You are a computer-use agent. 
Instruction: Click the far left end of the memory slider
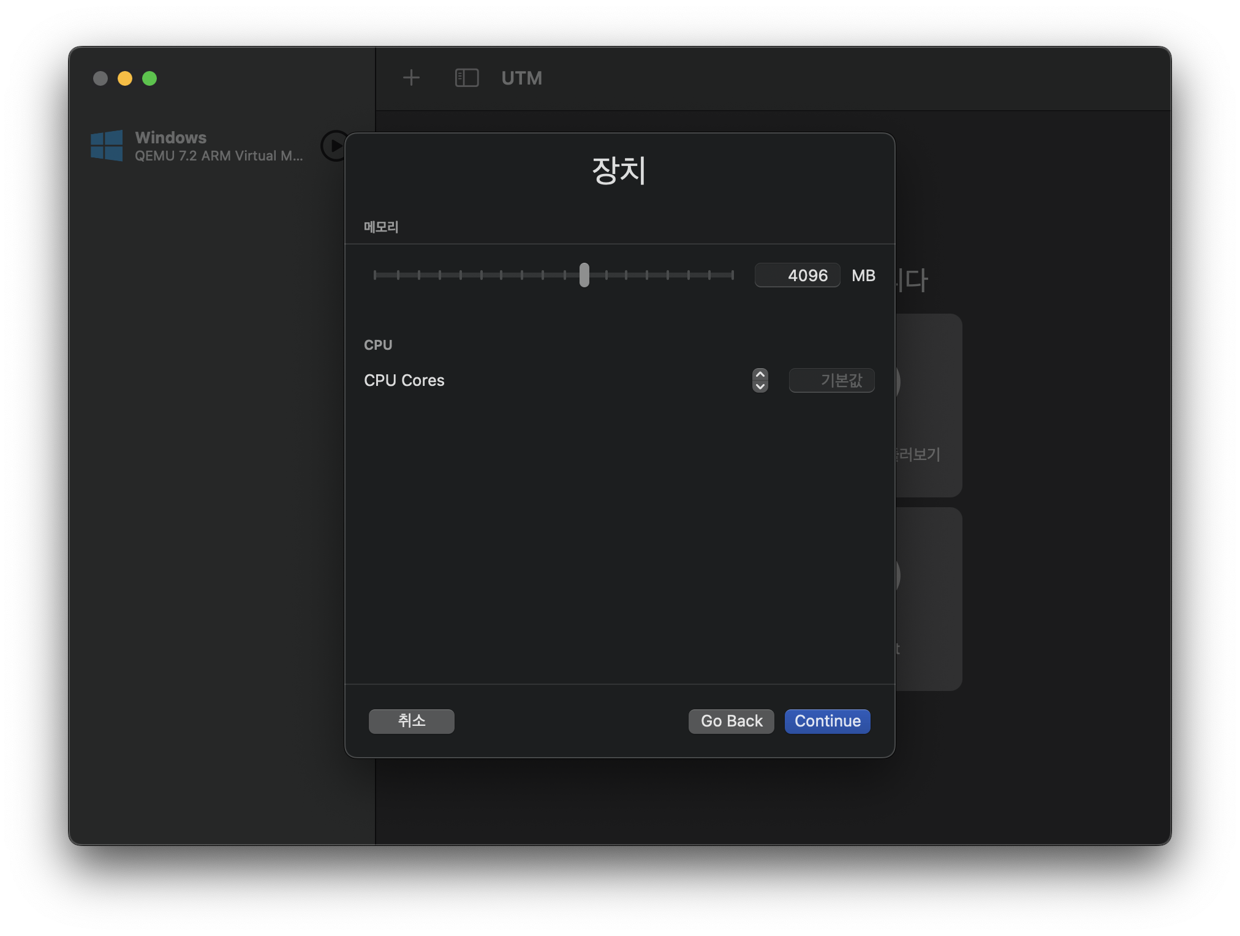coord(375,275)
